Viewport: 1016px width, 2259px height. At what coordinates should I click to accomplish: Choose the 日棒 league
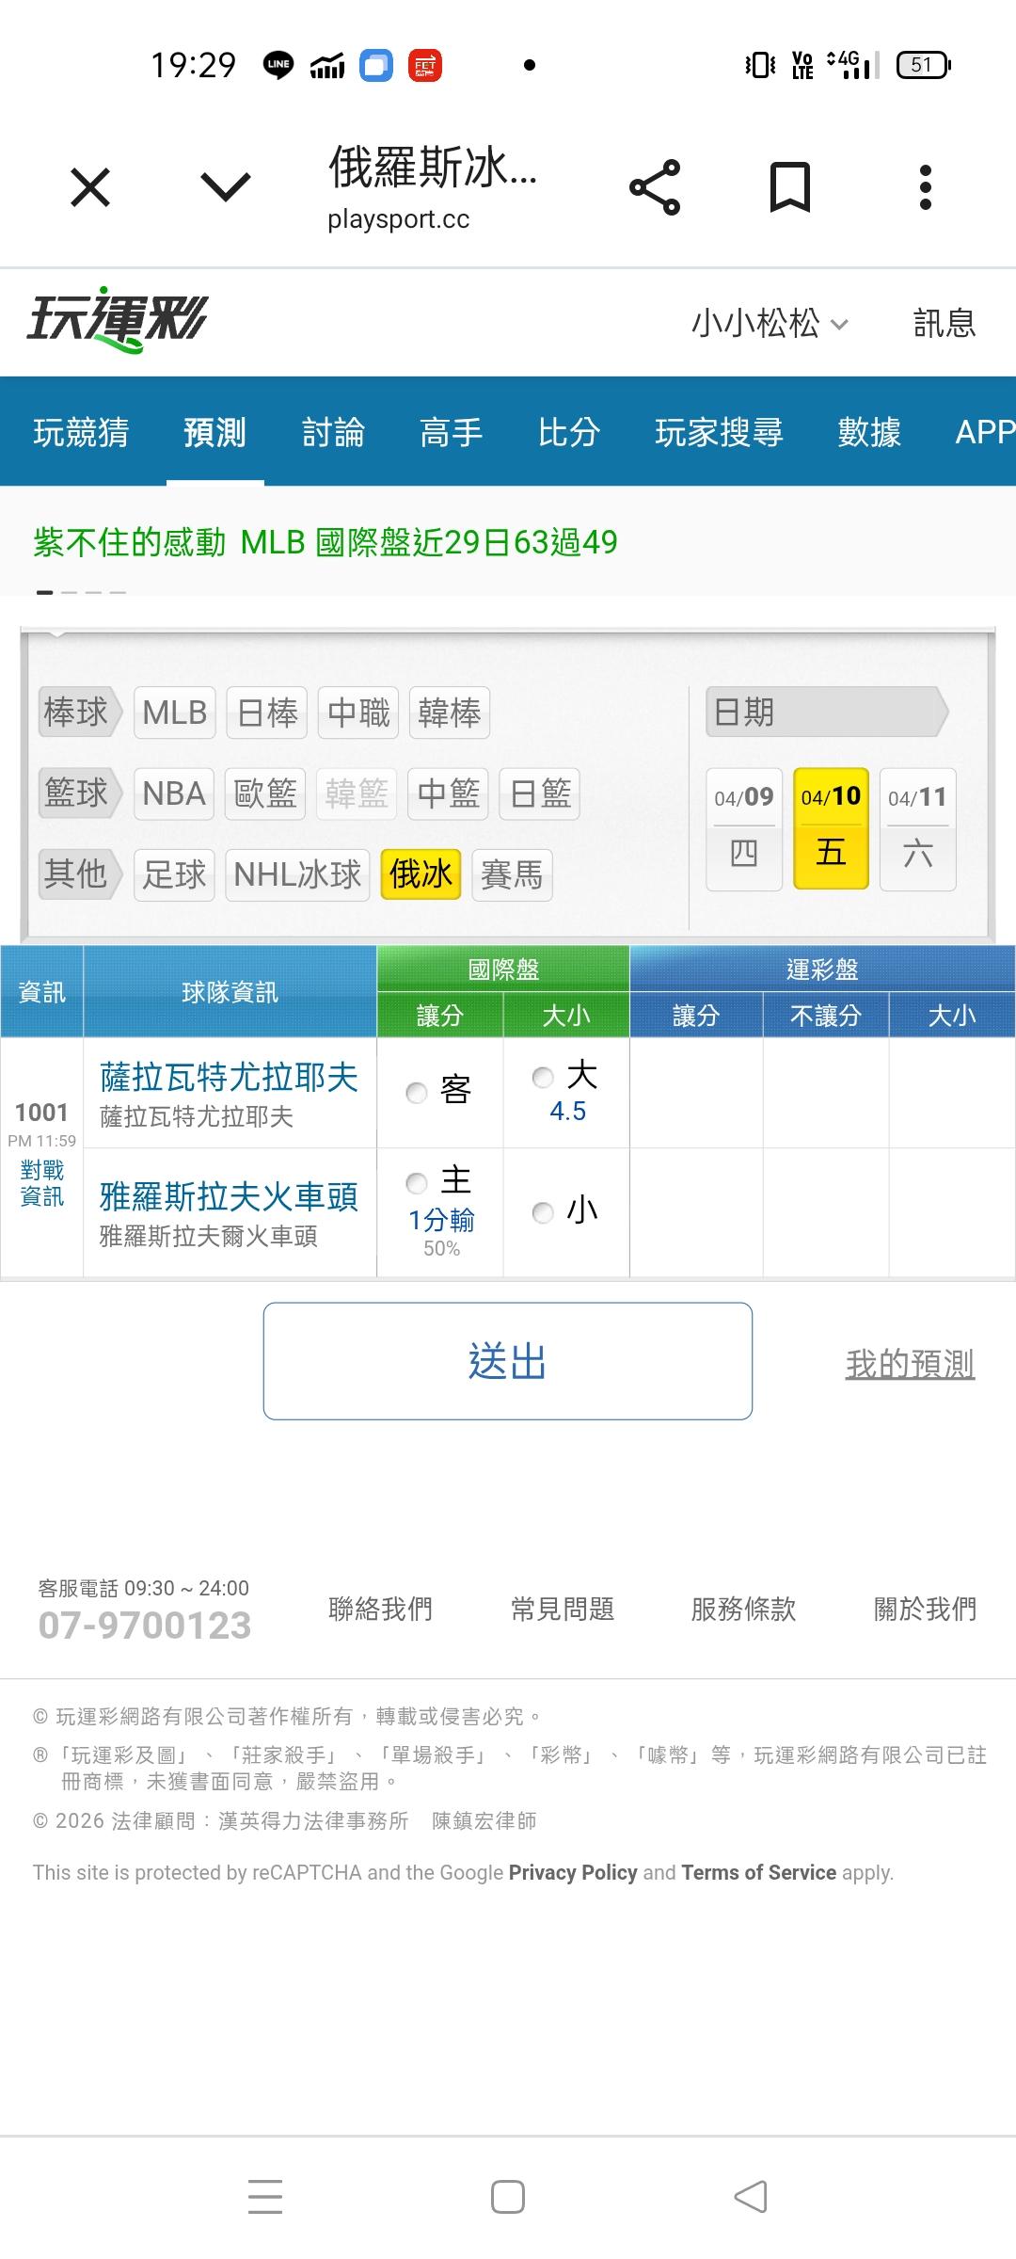(268, 713)
